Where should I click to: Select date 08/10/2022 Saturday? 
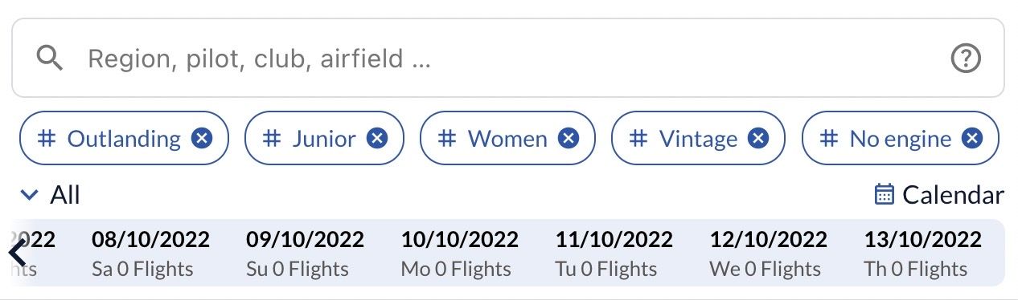[150, 253]
